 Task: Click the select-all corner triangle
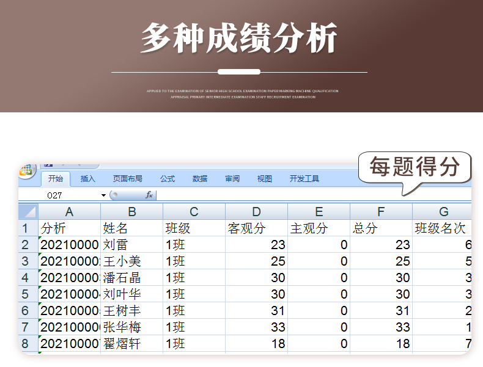(29, 212)
